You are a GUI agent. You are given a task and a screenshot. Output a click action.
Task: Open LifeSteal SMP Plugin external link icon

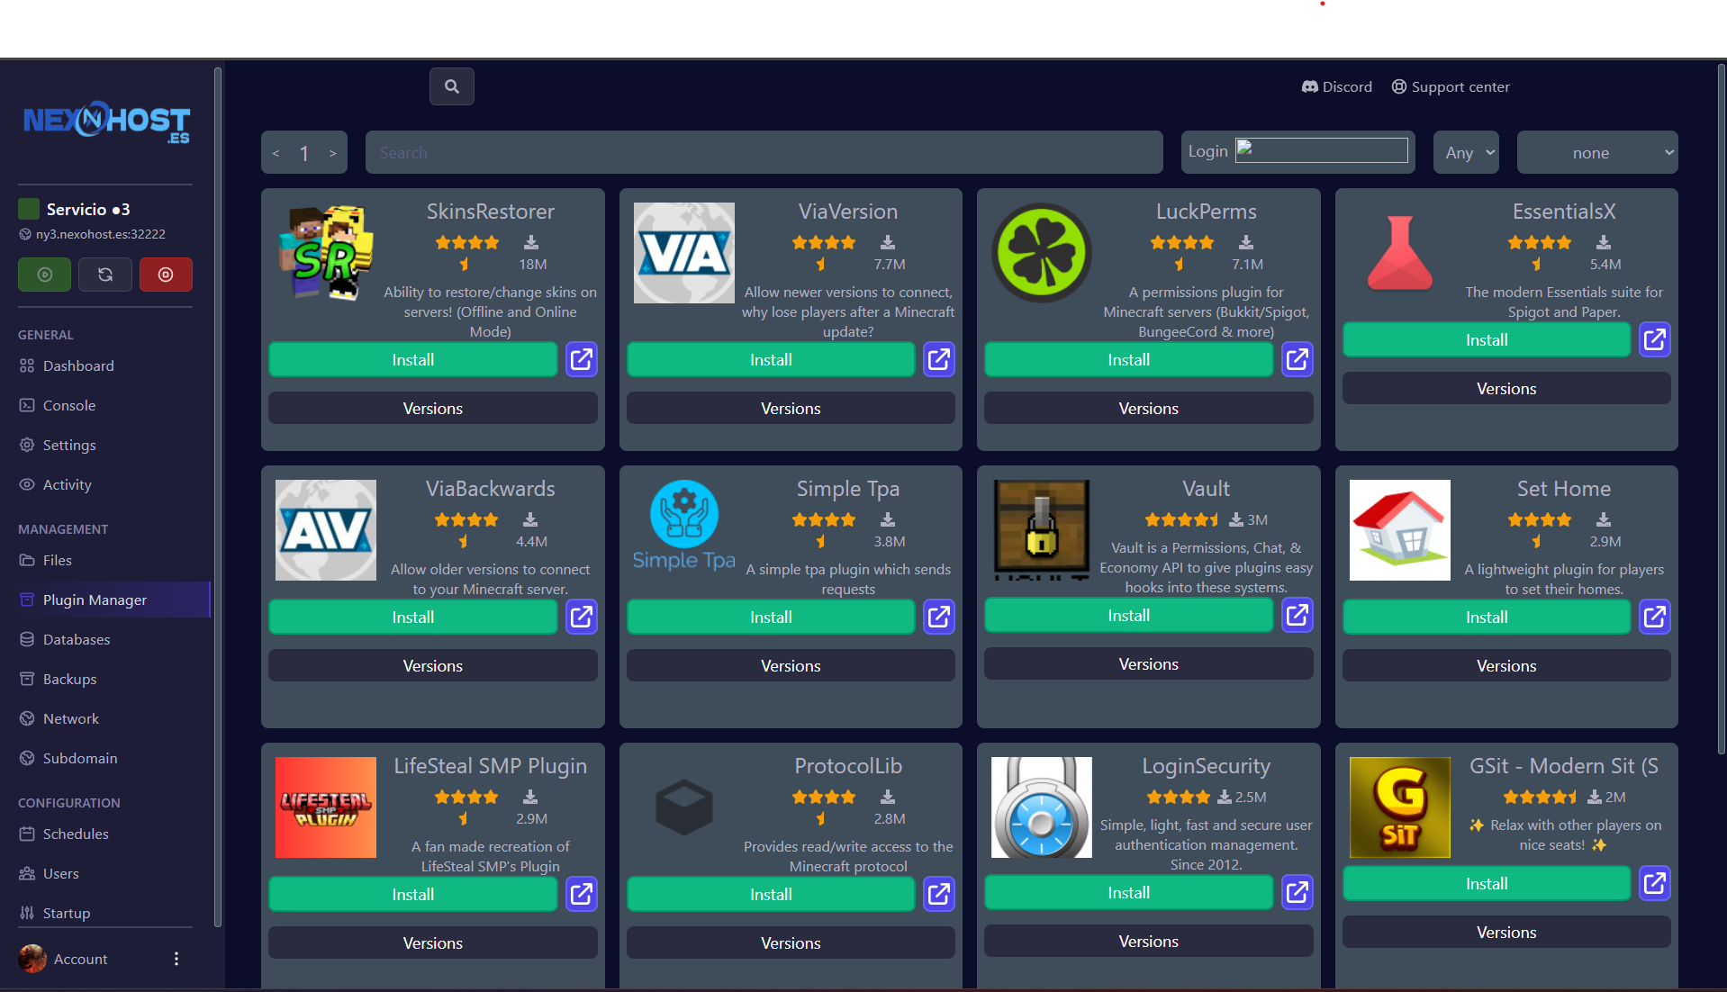pyautogui.click(x=582, y=894)
